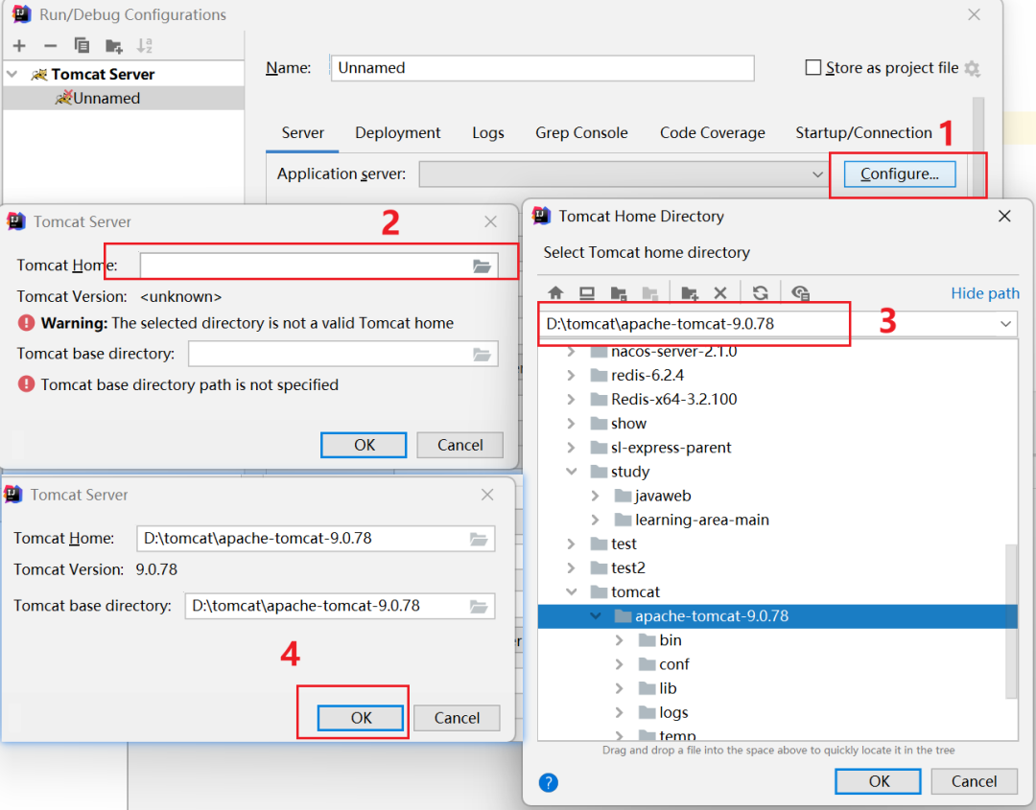Go to home directory in file chooser
This screenshot has height=810, width=1036.
[555, 293]
